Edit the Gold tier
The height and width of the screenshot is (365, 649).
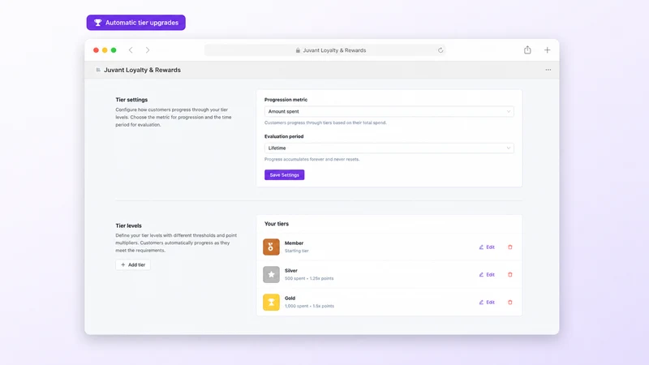click(487, 302)
